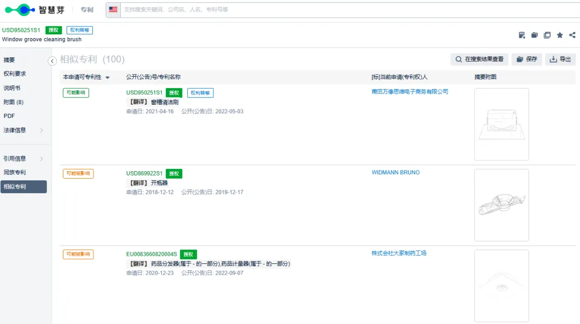Open the drug dispenser drawing thumbnail
The image size is (580, 324).
[502, 286]
